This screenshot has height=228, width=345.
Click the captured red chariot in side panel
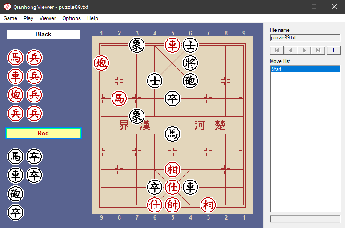(x=16, y=76)
